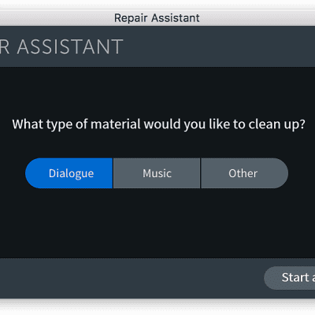The image size is (315, 315).
Task: Click empty header bar right of ASSISTANT
Action: [218, 46]
